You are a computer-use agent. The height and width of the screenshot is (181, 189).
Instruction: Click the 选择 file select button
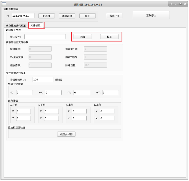pyautogui.click(x=83, y=37)
